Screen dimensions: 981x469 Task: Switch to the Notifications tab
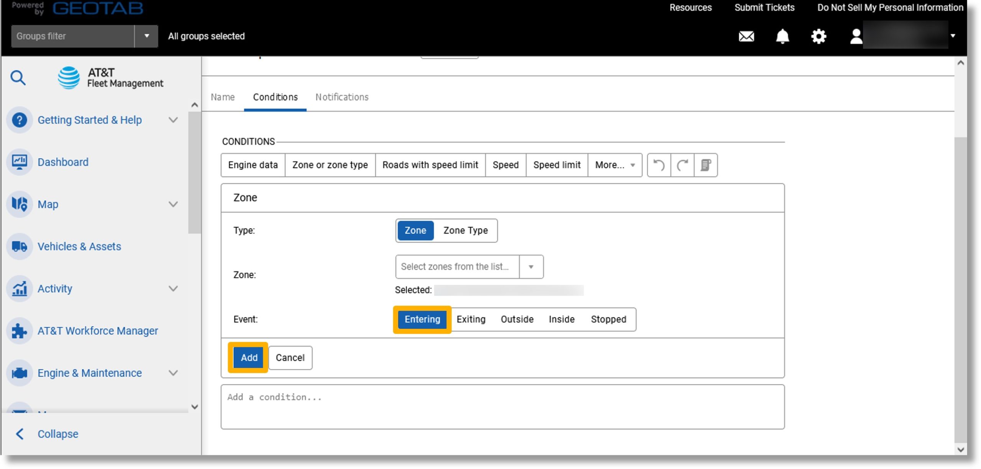tap(341, 96)
